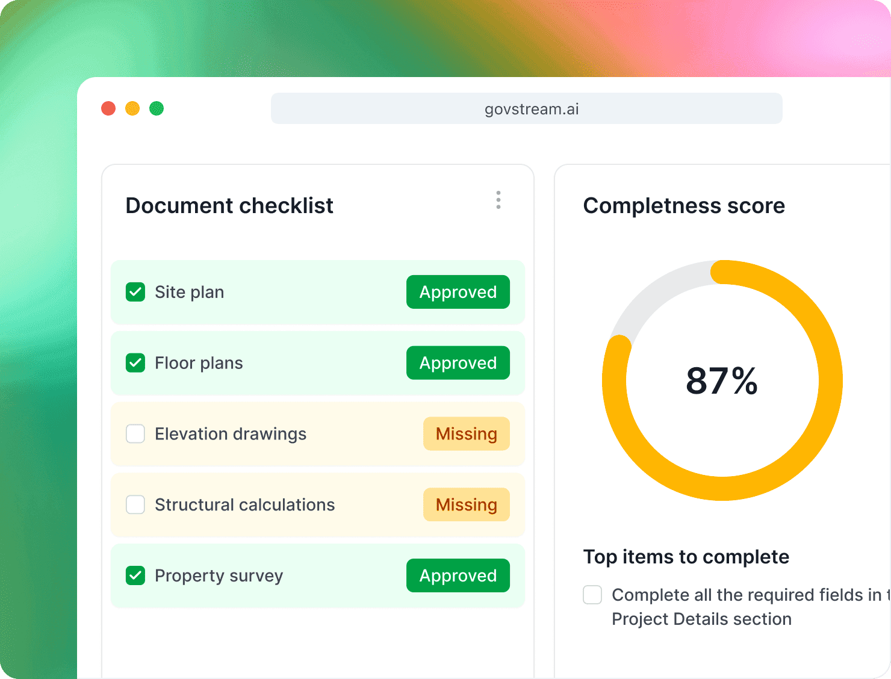This screenshot has width=891, height=679.
Task: Select the govstream.ai address bar
Action: 526,108
